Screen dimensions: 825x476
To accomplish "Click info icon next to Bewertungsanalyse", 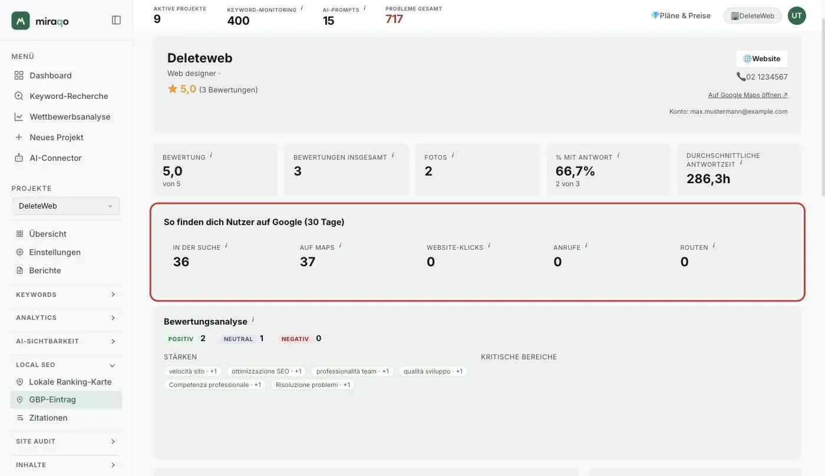I will click(x=253, y=320).
